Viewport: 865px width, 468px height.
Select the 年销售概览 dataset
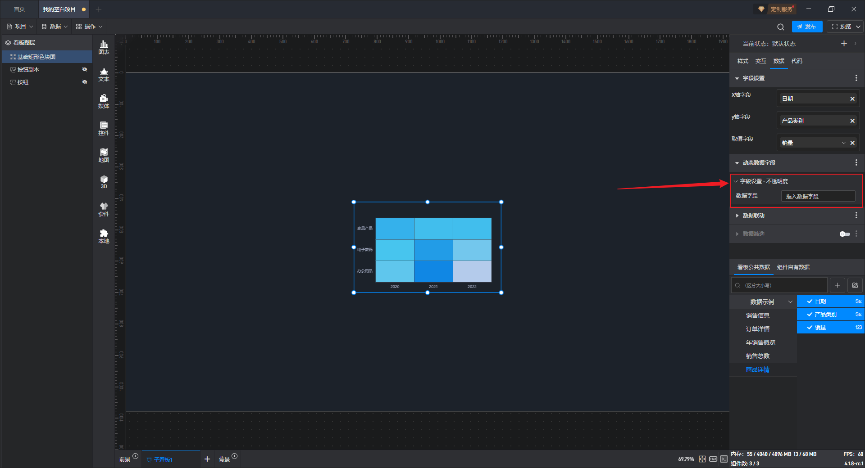tap(760, 342)
